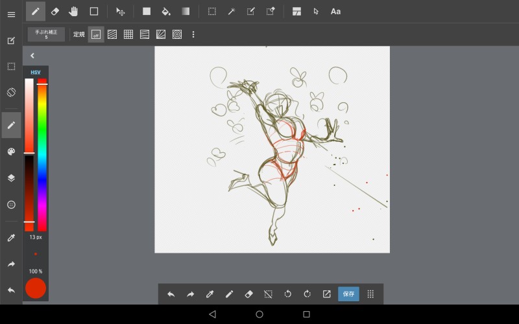The height and width of the screenshot is (324, 519).
Task: Open layers panel in sidebar
Action: pos(11,178)
